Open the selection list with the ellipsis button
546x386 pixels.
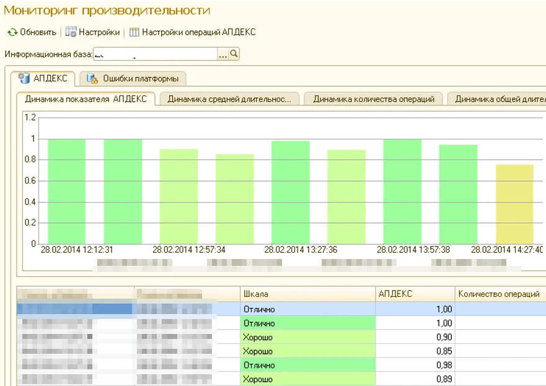pos(222,55)
